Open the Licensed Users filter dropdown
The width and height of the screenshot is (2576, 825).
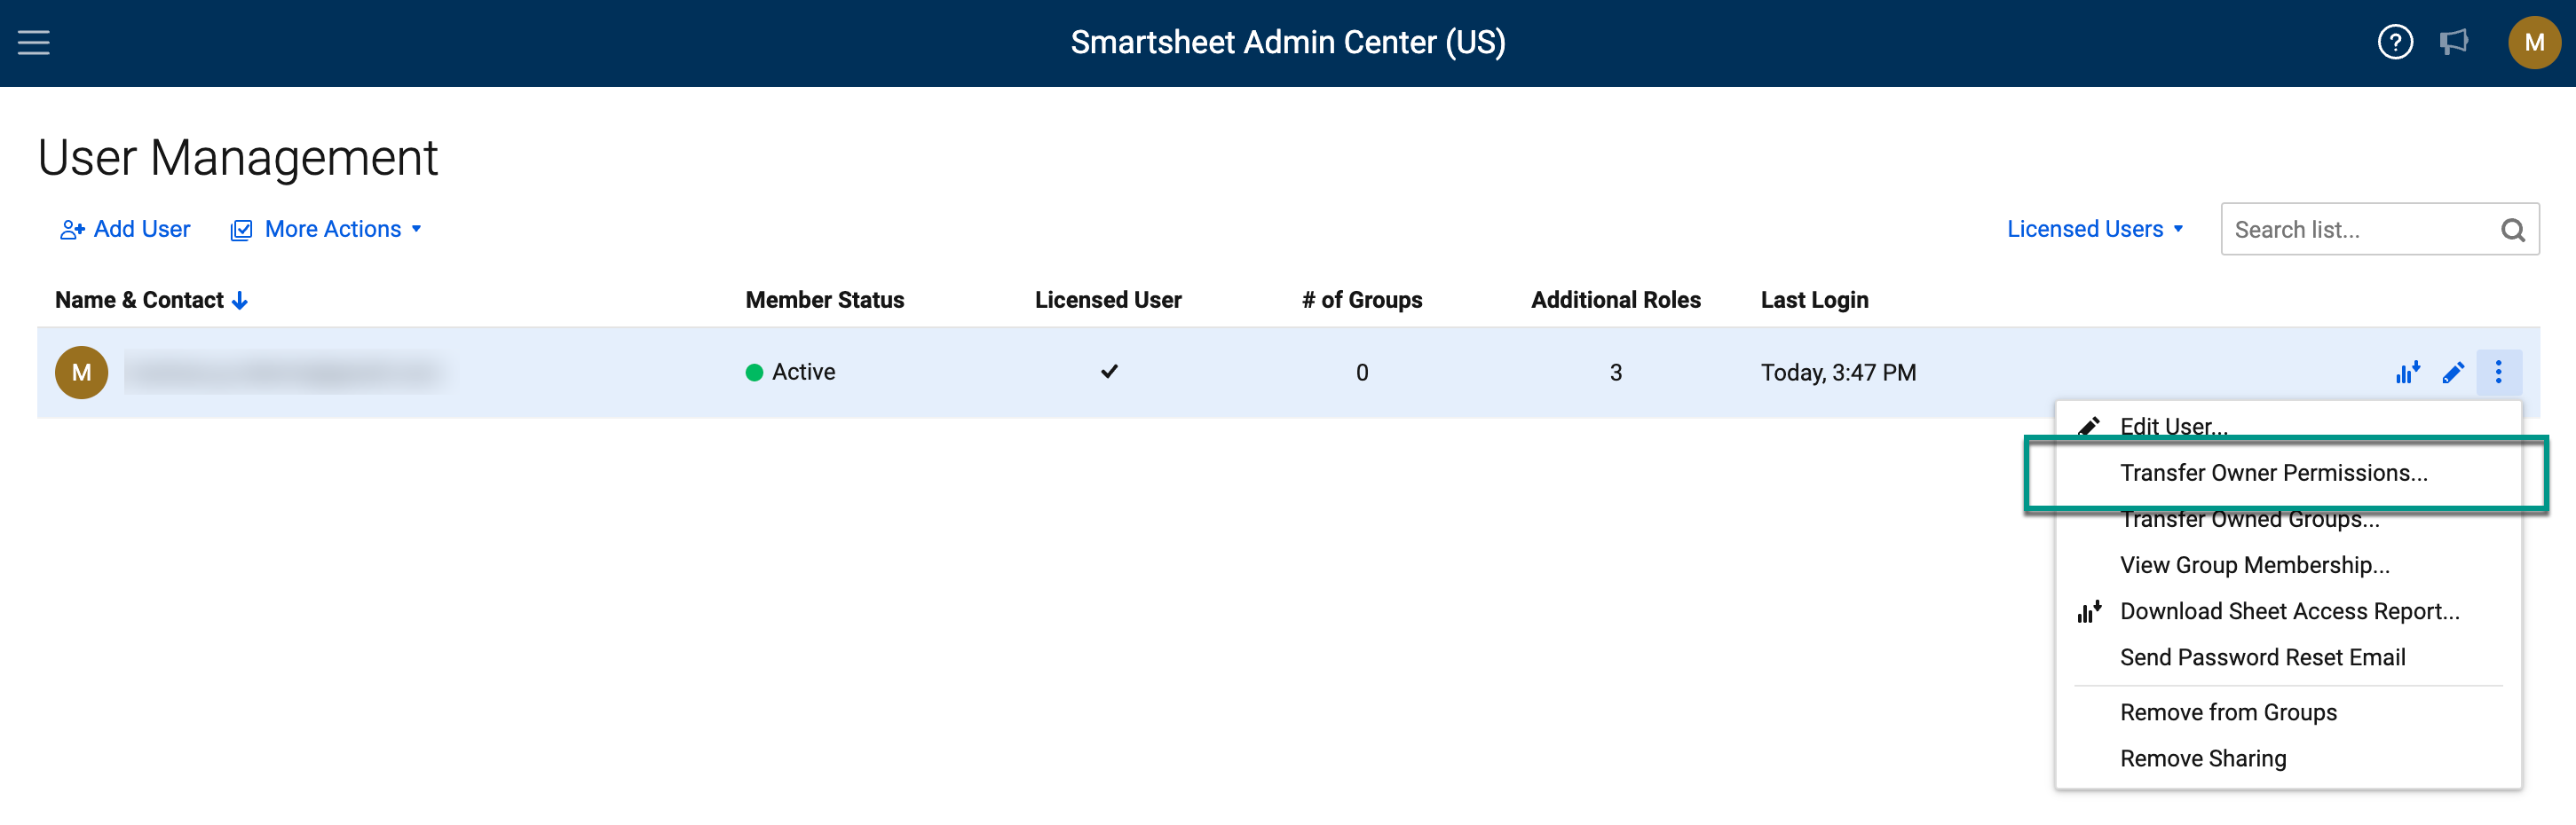pos(2094,229)
